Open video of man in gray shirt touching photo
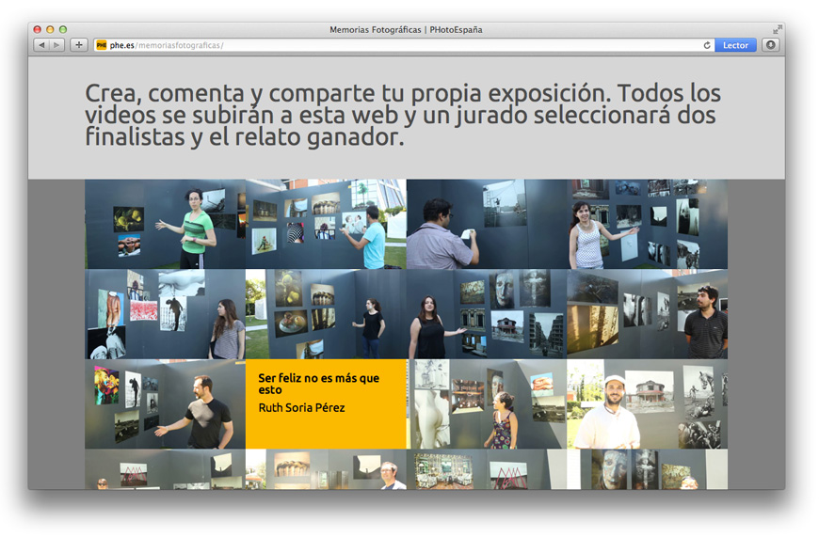Screen dimensions: 819x537 487,225
